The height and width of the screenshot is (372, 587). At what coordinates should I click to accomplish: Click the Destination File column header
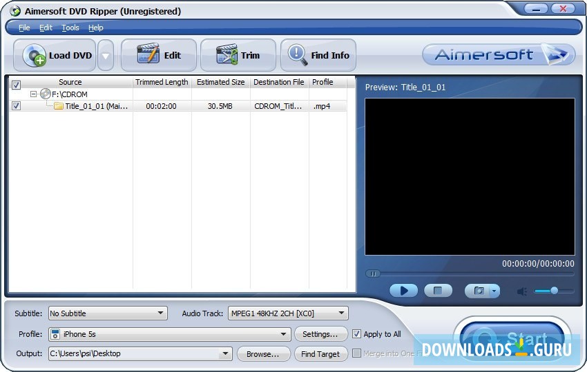[x=279, y=82]
